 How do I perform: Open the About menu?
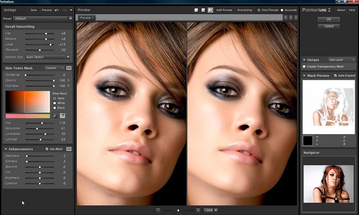pos(341,10)
